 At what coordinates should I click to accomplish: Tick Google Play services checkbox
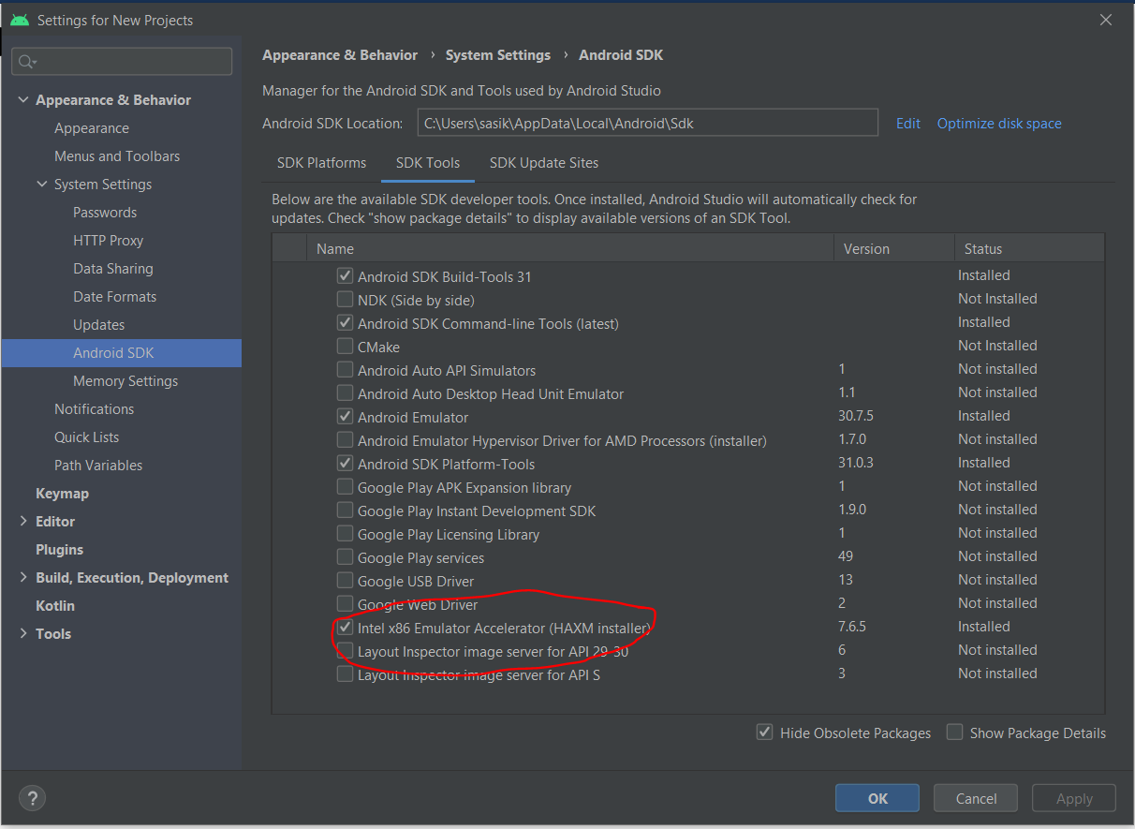[x=346, y=557]
